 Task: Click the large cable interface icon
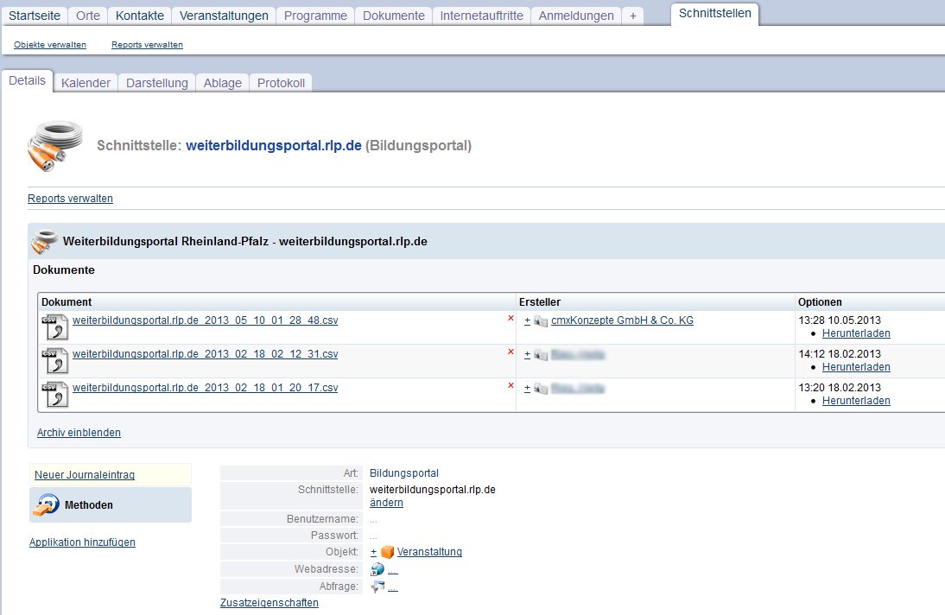tap(56, 145)
